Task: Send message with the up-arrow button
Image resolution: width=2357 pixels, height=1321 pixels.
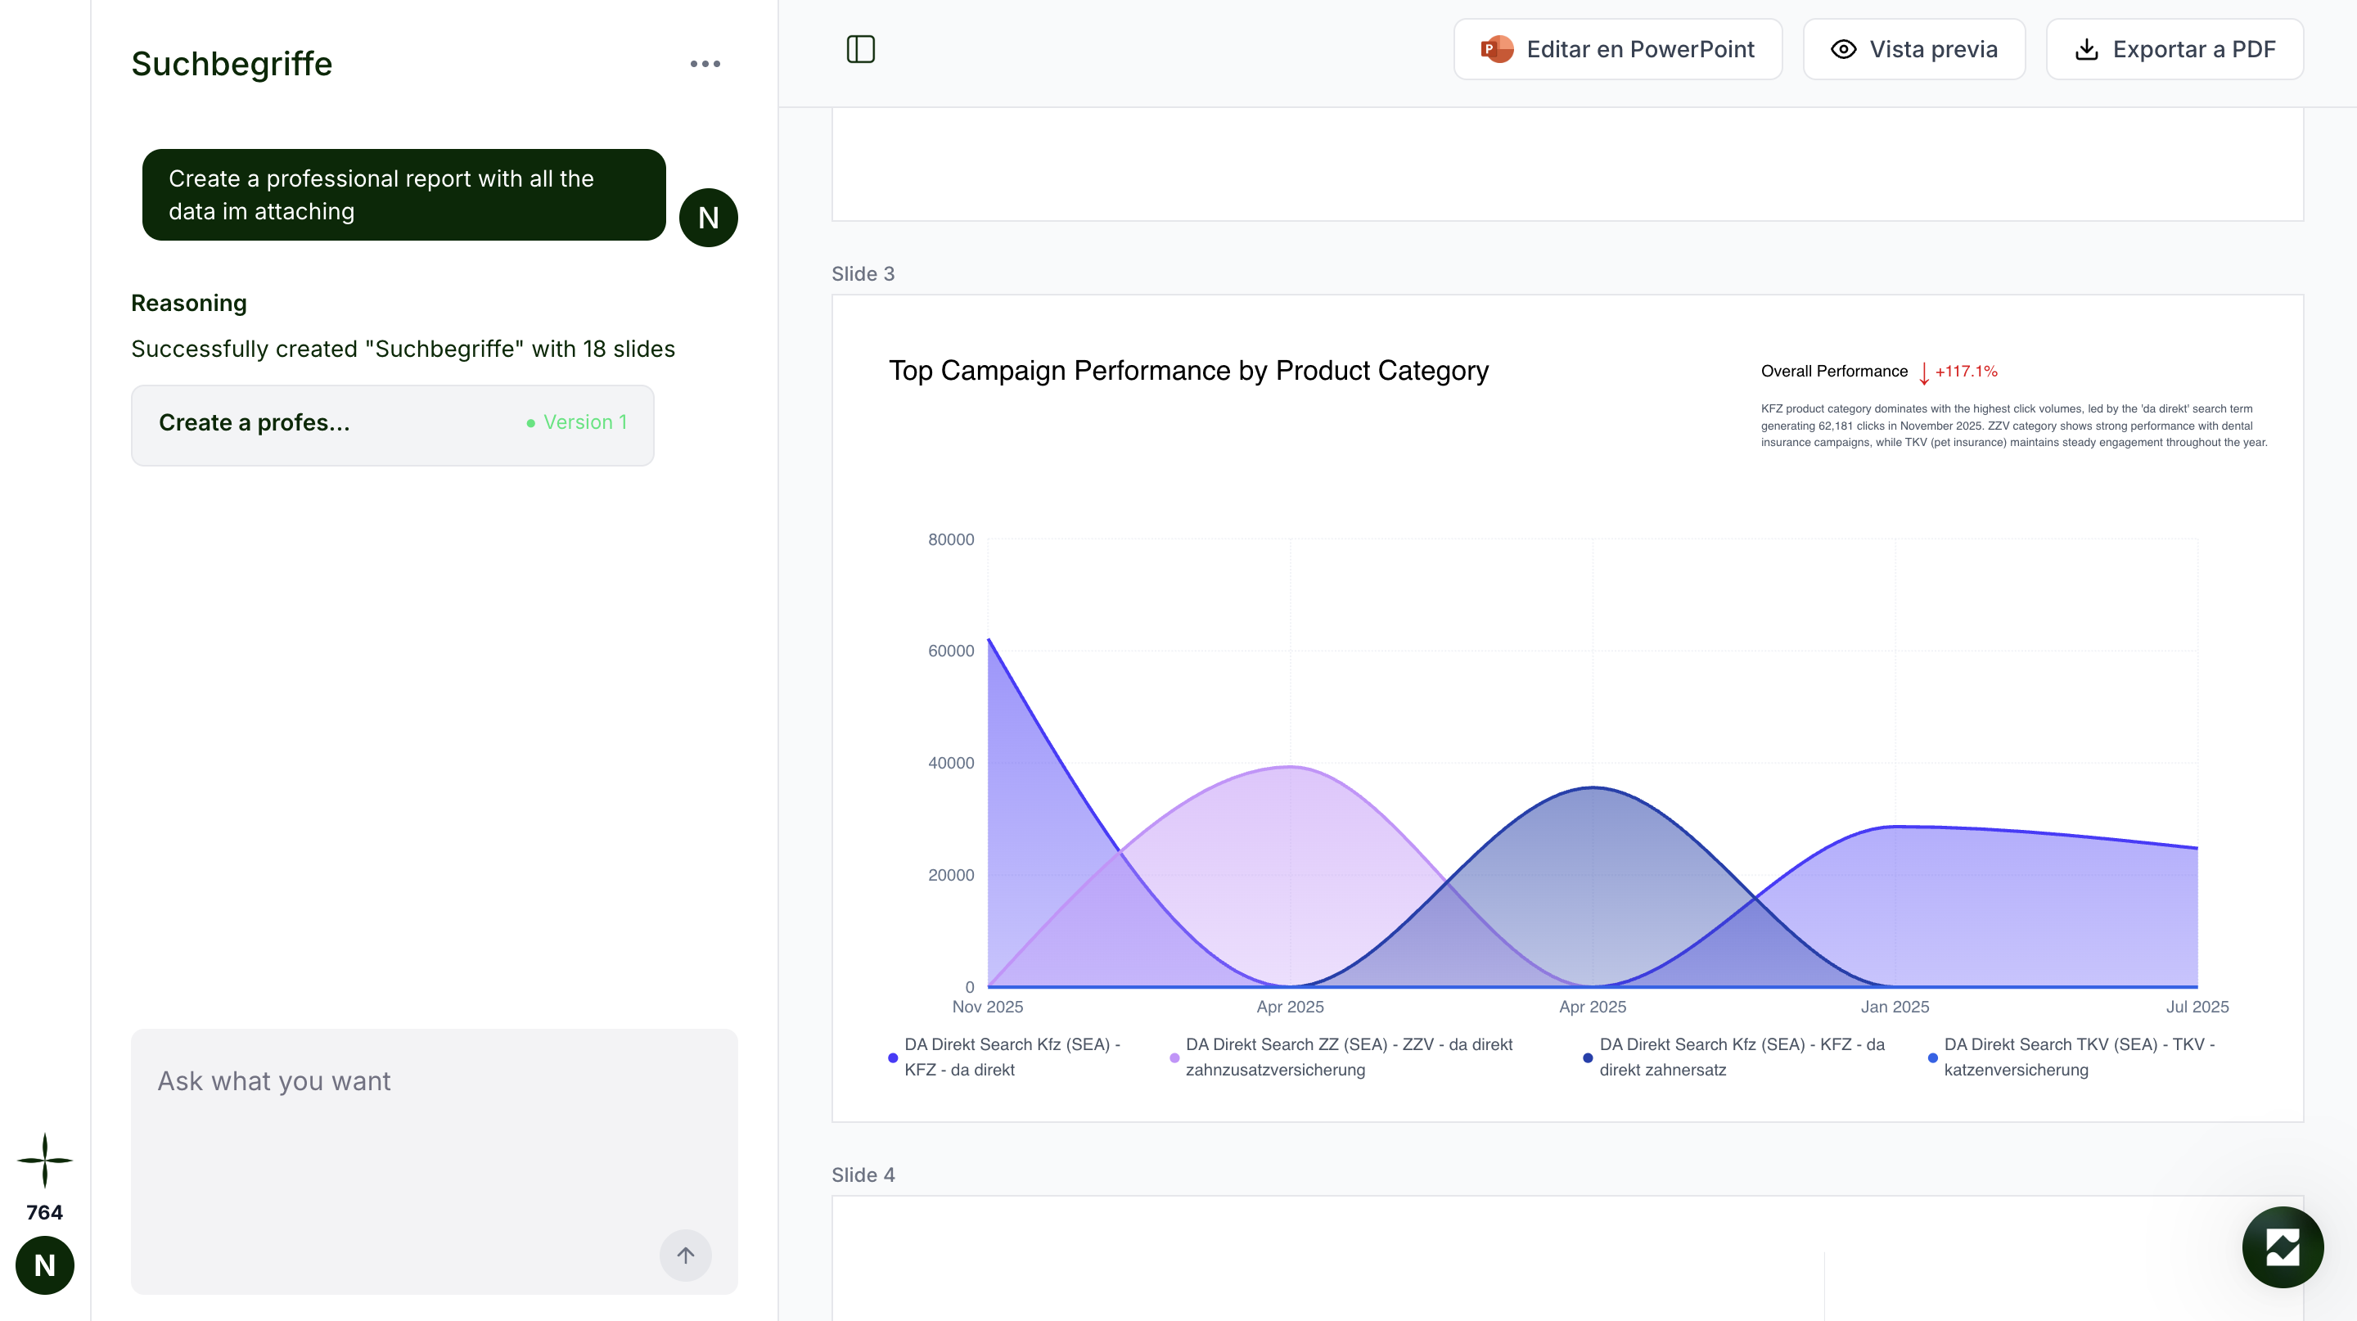Action: click(x=685, y=1256)
